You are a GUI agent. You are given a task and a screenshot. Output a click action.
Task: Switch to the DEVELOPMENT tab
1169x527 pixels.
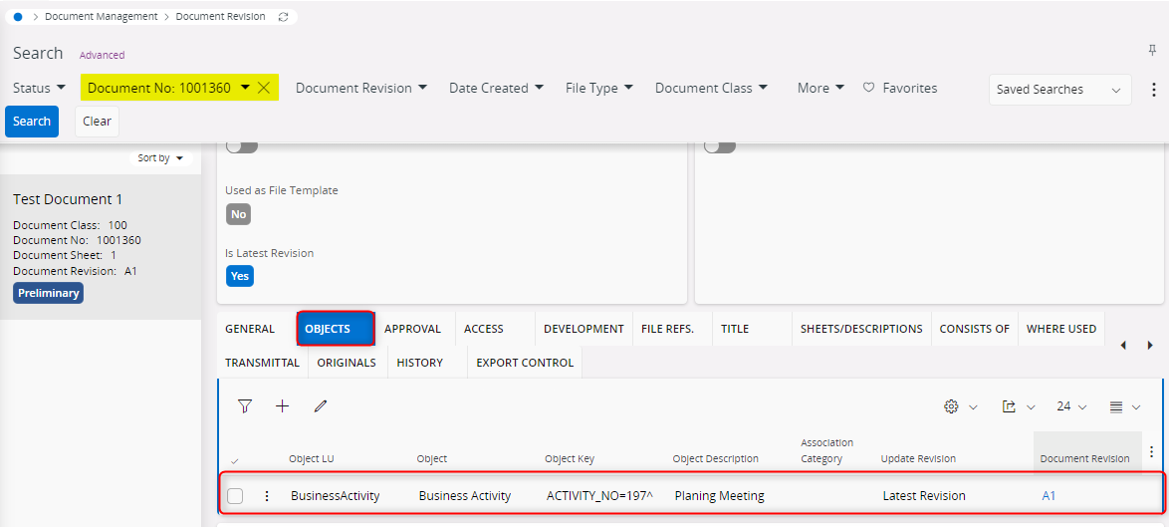click(x=584, y=329)
